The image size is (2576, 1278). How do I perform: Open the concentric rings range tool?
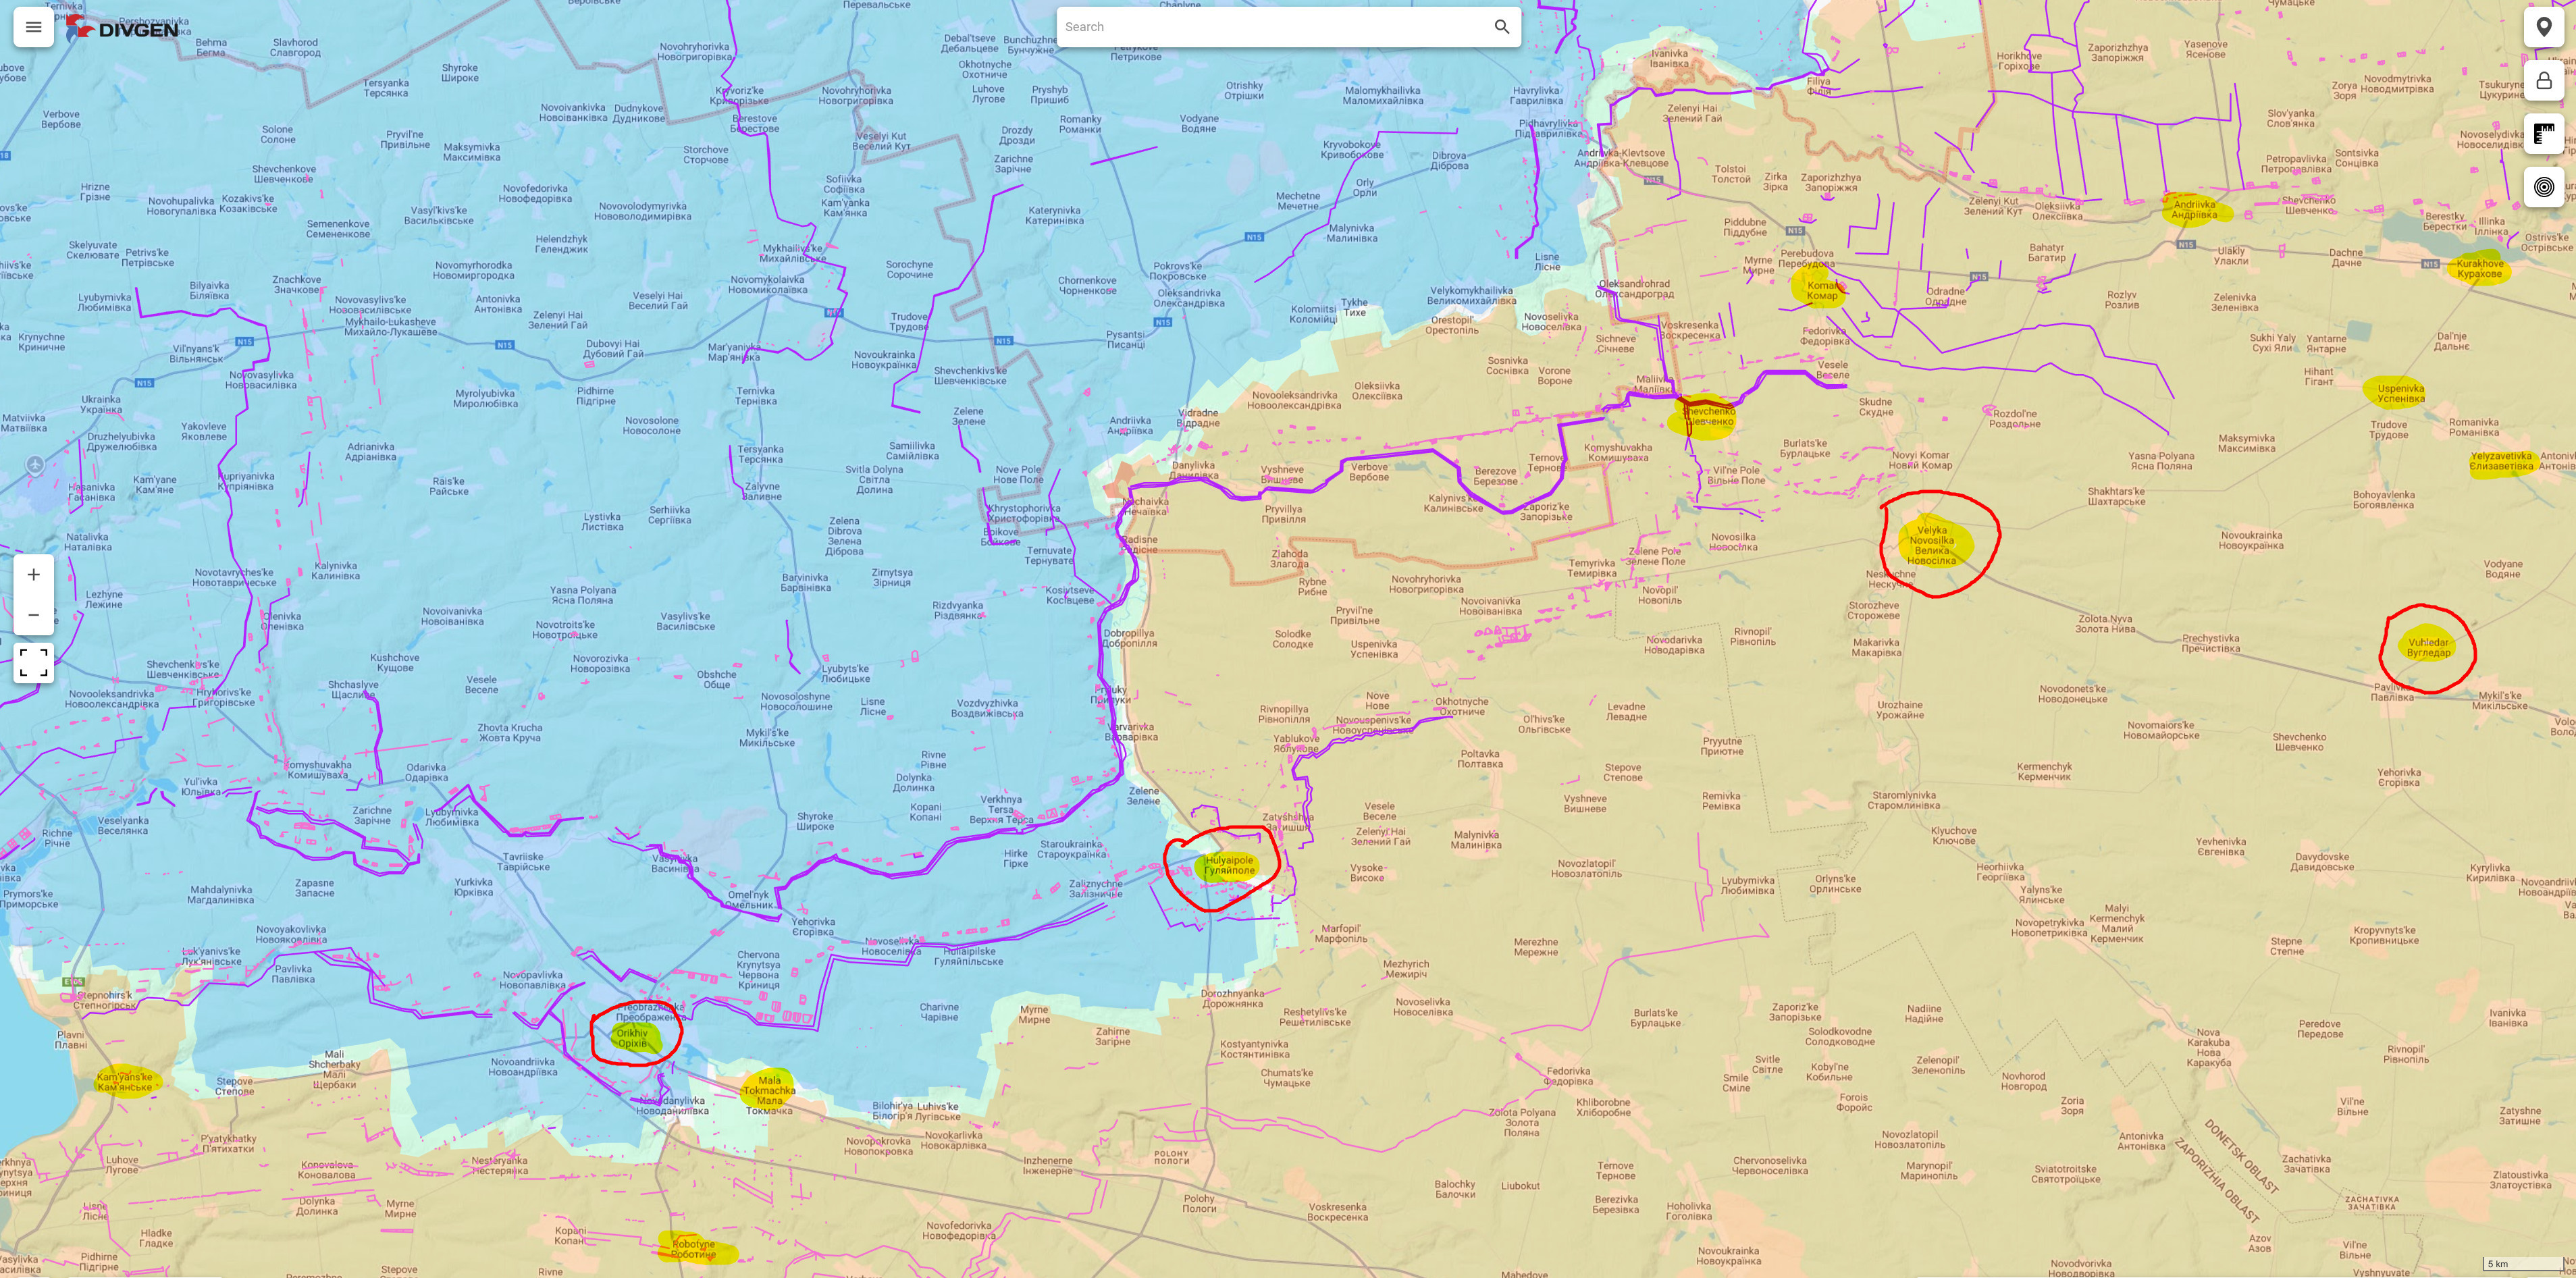point(2543,187)
